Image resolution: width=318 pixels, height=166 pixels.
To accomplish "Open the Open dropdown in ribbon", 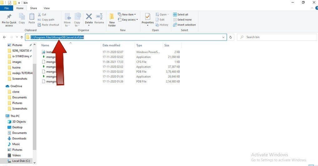I will 162,15.
